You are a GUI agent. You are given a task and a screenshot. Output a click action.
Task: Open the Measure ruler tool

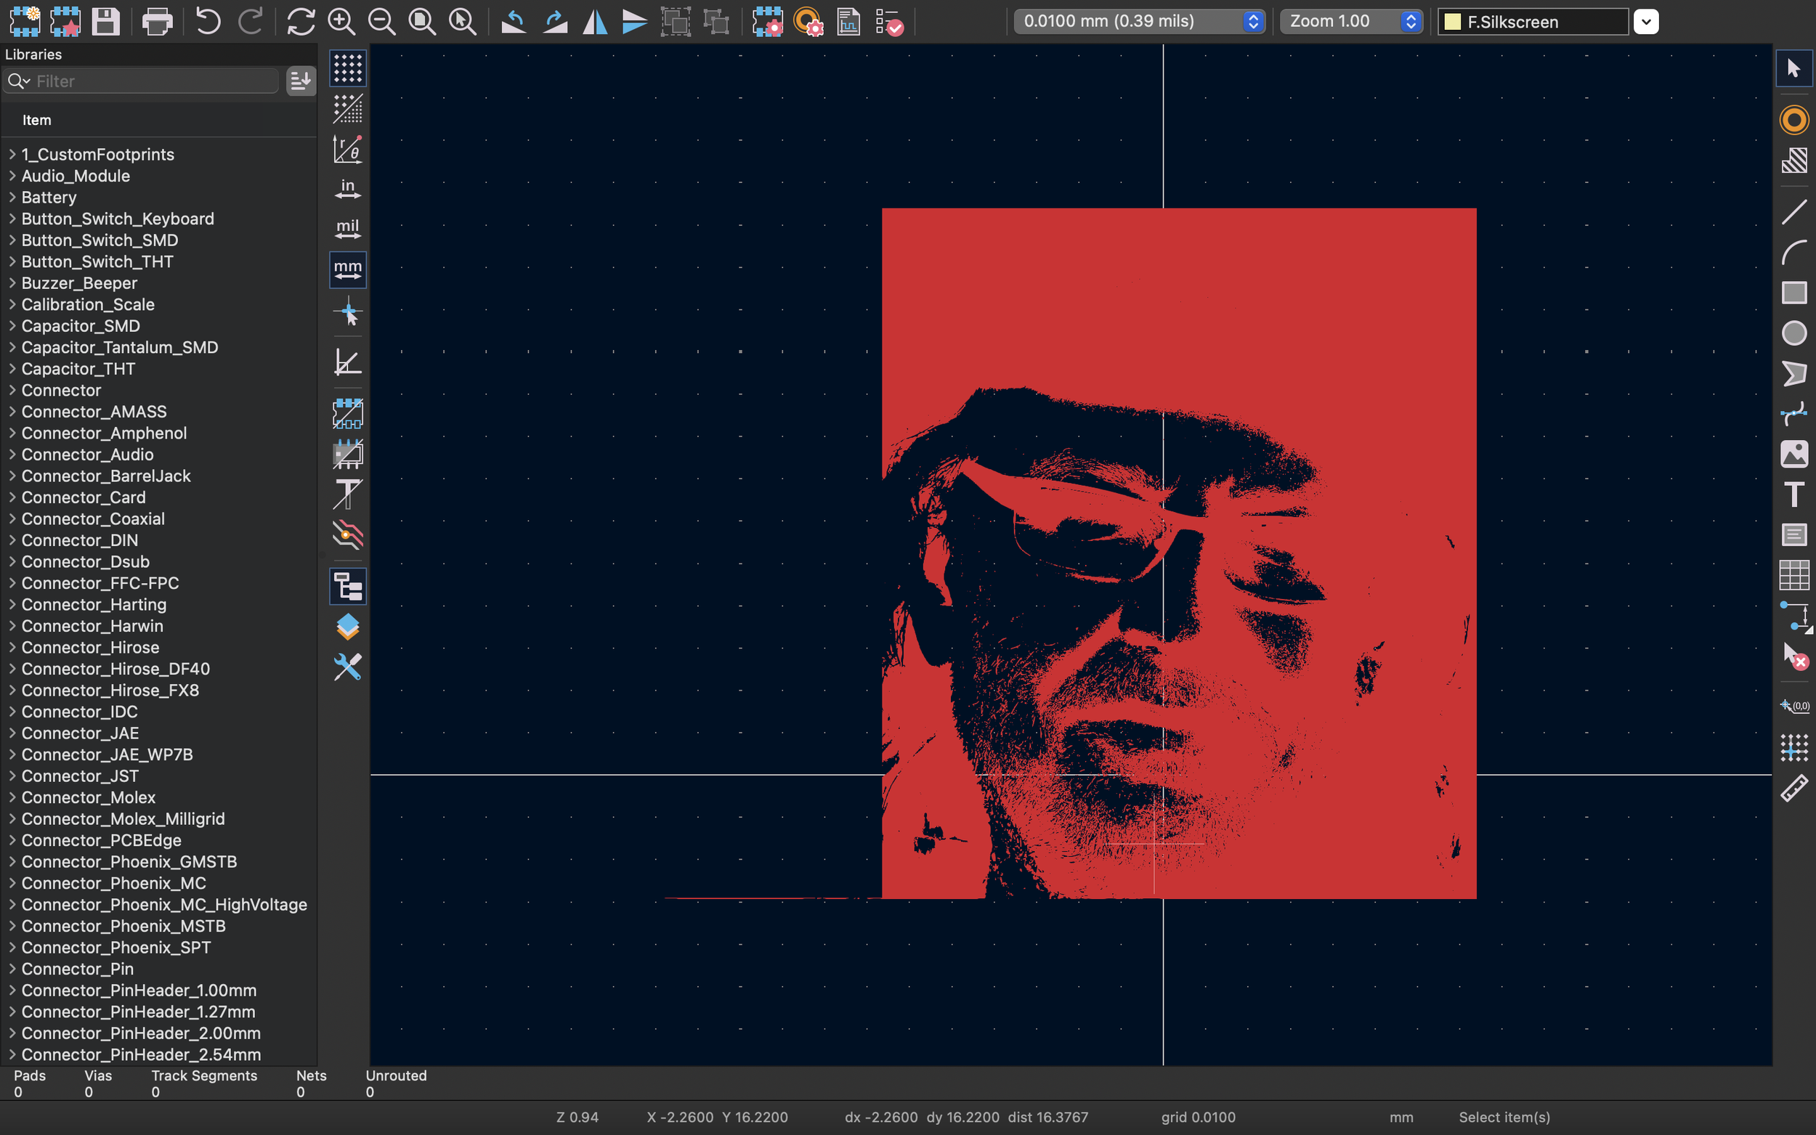[1793, 788]
